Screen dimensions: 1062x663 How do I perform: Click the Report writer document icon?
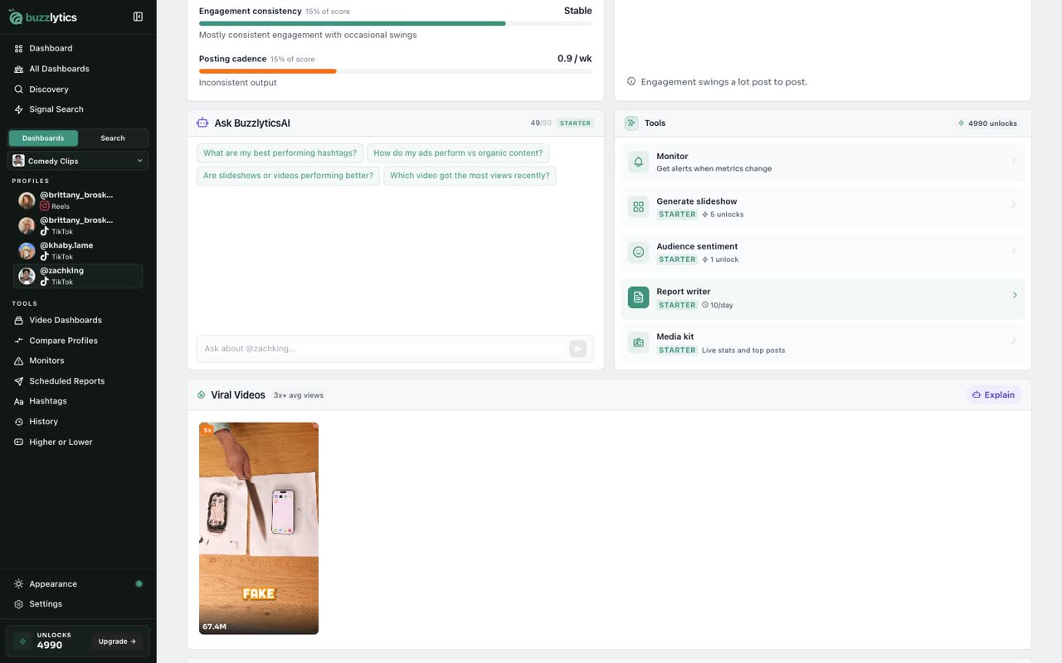638,298
